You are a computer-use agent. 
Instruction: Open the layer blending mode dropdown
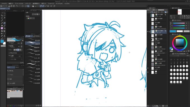pyautogui.click(x=154, y=10)
